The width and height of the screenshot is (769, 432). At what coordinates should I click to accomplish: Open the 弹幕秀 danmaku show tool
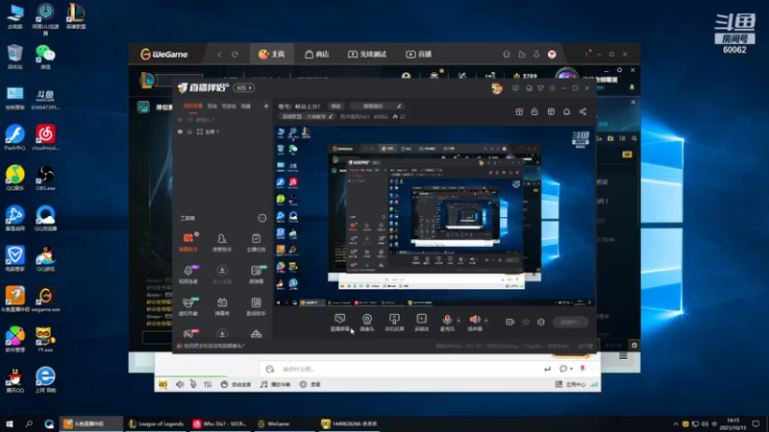pos(222,306)
